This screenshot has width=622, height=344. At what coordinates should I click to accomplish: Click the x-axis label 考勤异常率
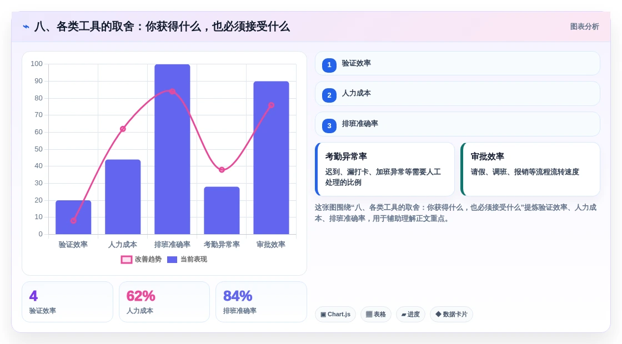[222, 245]
